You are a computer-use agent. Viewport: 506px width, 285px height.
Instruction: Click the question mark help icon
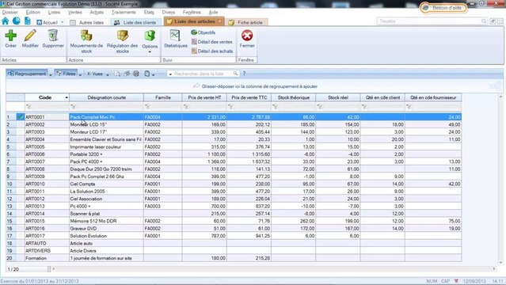[244, 74]
